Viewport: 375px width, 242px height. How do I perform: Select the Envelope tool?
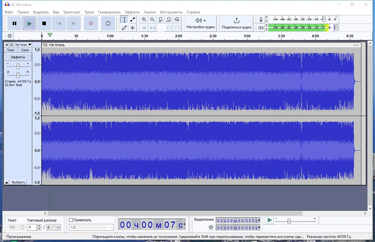click(x=133, y=19)
